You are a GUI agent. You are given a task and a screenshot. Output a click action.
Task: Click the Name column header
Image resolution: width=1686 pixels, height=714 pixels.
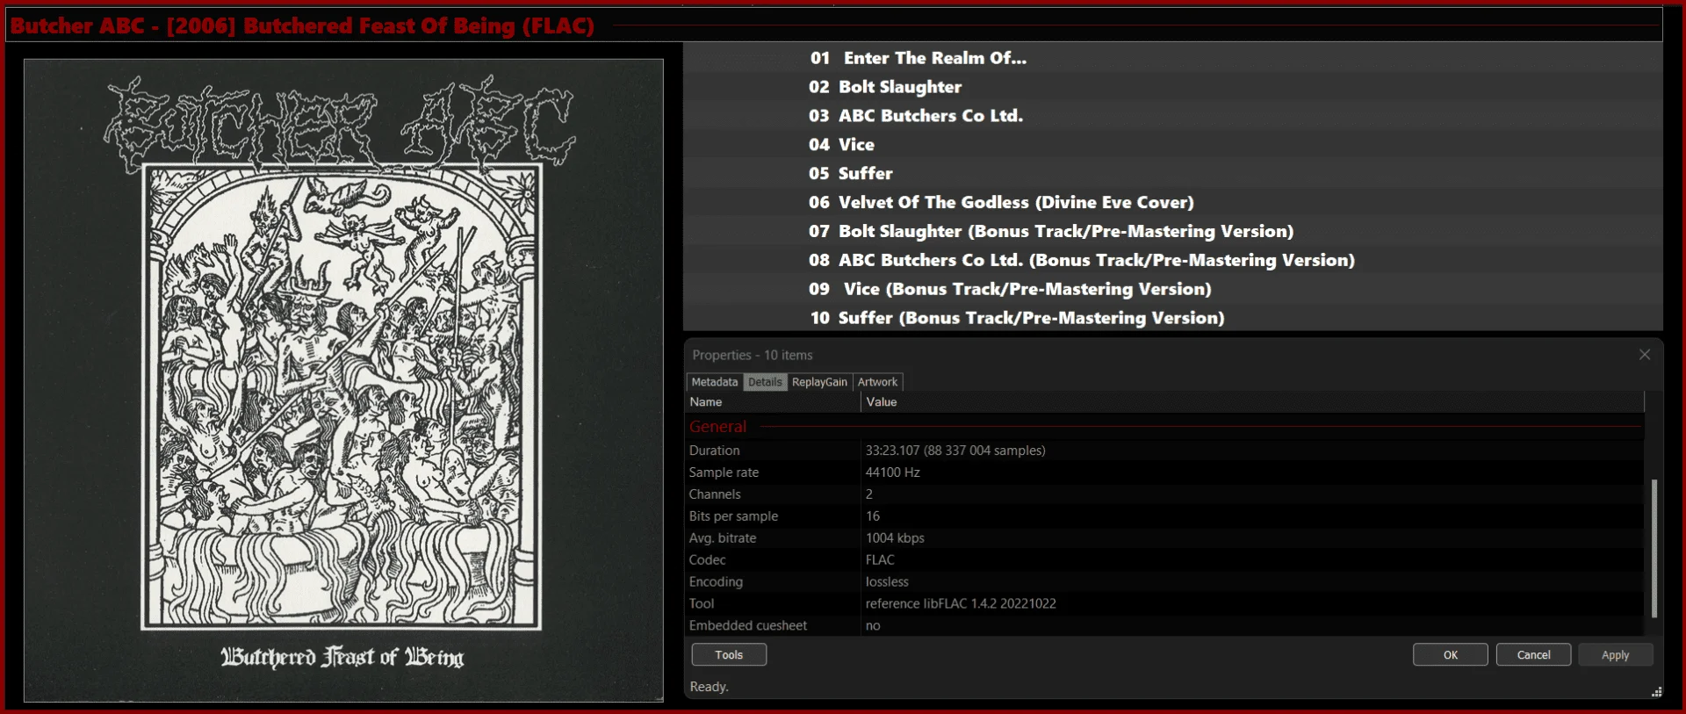773,402
